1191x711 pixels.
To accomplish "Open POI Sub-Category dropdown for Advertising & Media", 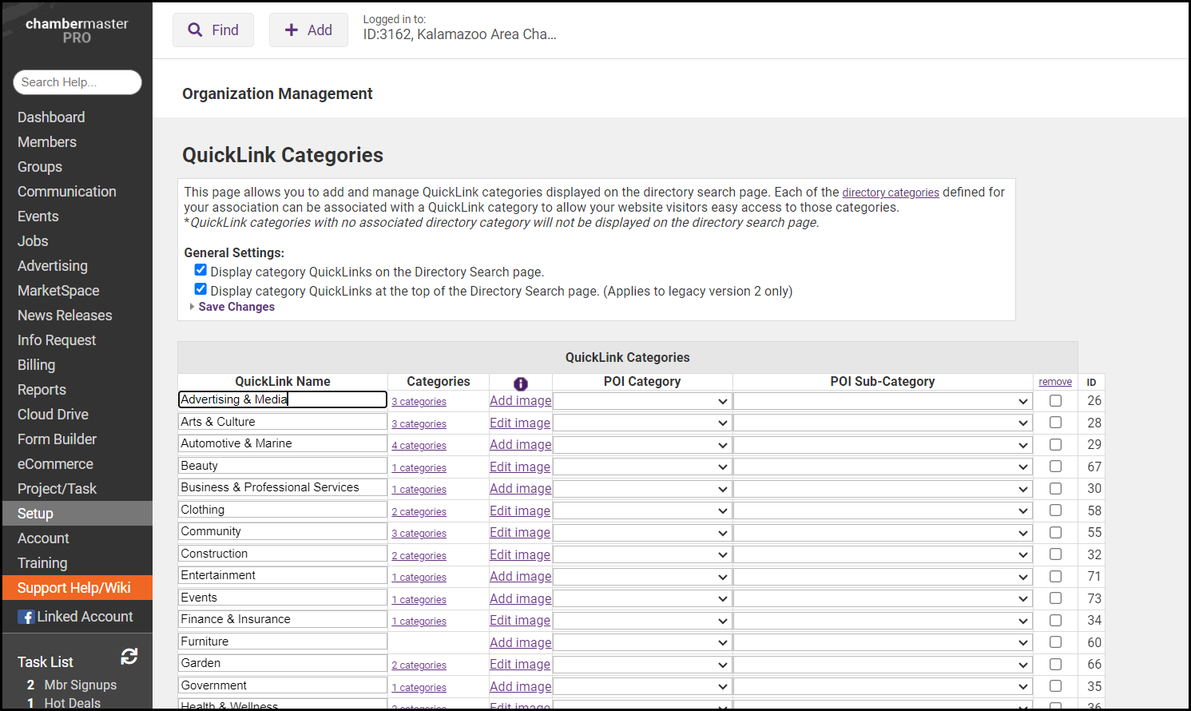I will coord(883,401).
